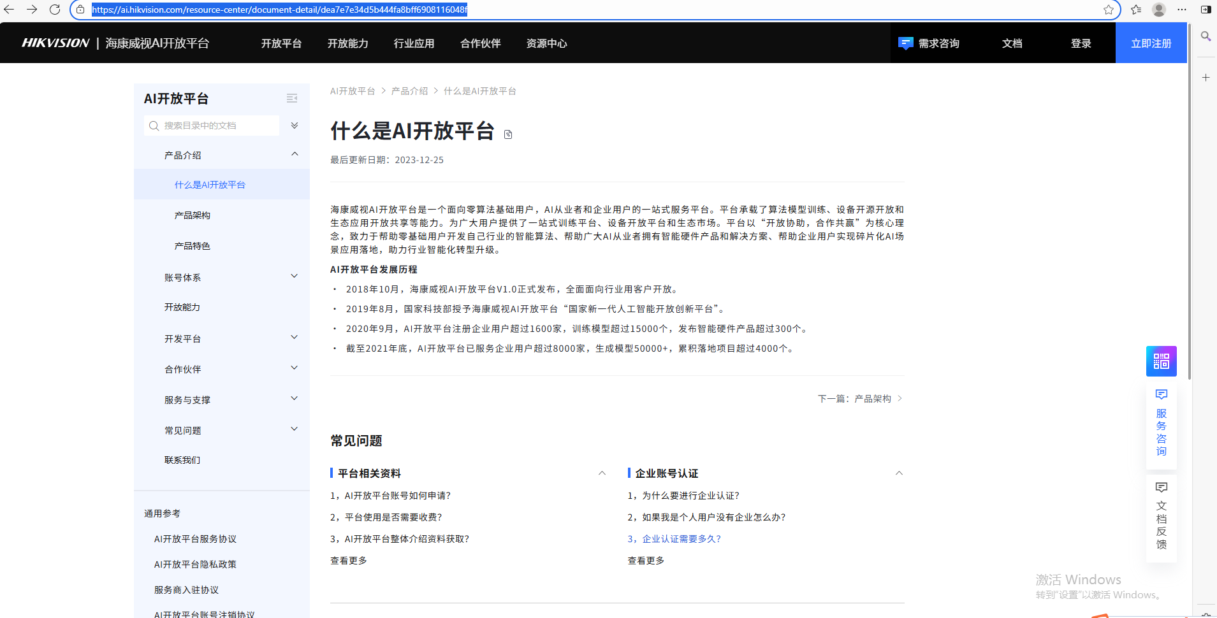Open FAQ 为什么要进行企业认证

pyautogui.click(x=683, y=496)
